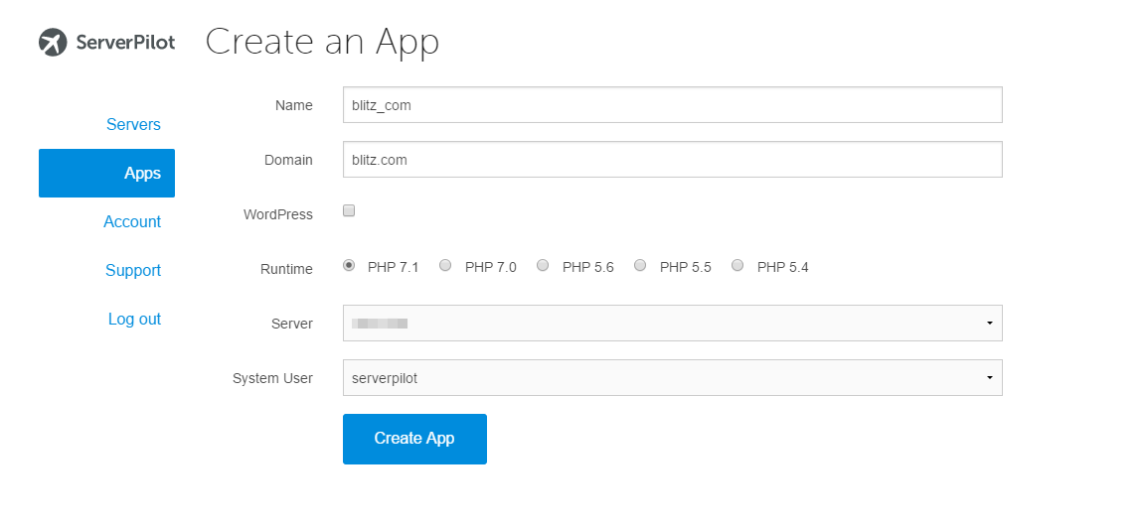Select PHP 5.5 radio button
The image size is (1144, 527).
[641, 265]
